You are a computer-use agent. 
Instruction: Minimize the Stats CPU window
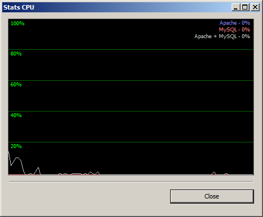click(x=236, y=7)
